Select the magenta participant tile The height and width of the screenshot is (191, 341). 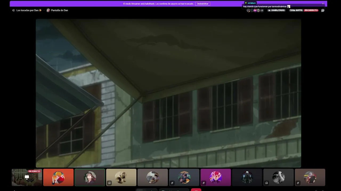216,177
